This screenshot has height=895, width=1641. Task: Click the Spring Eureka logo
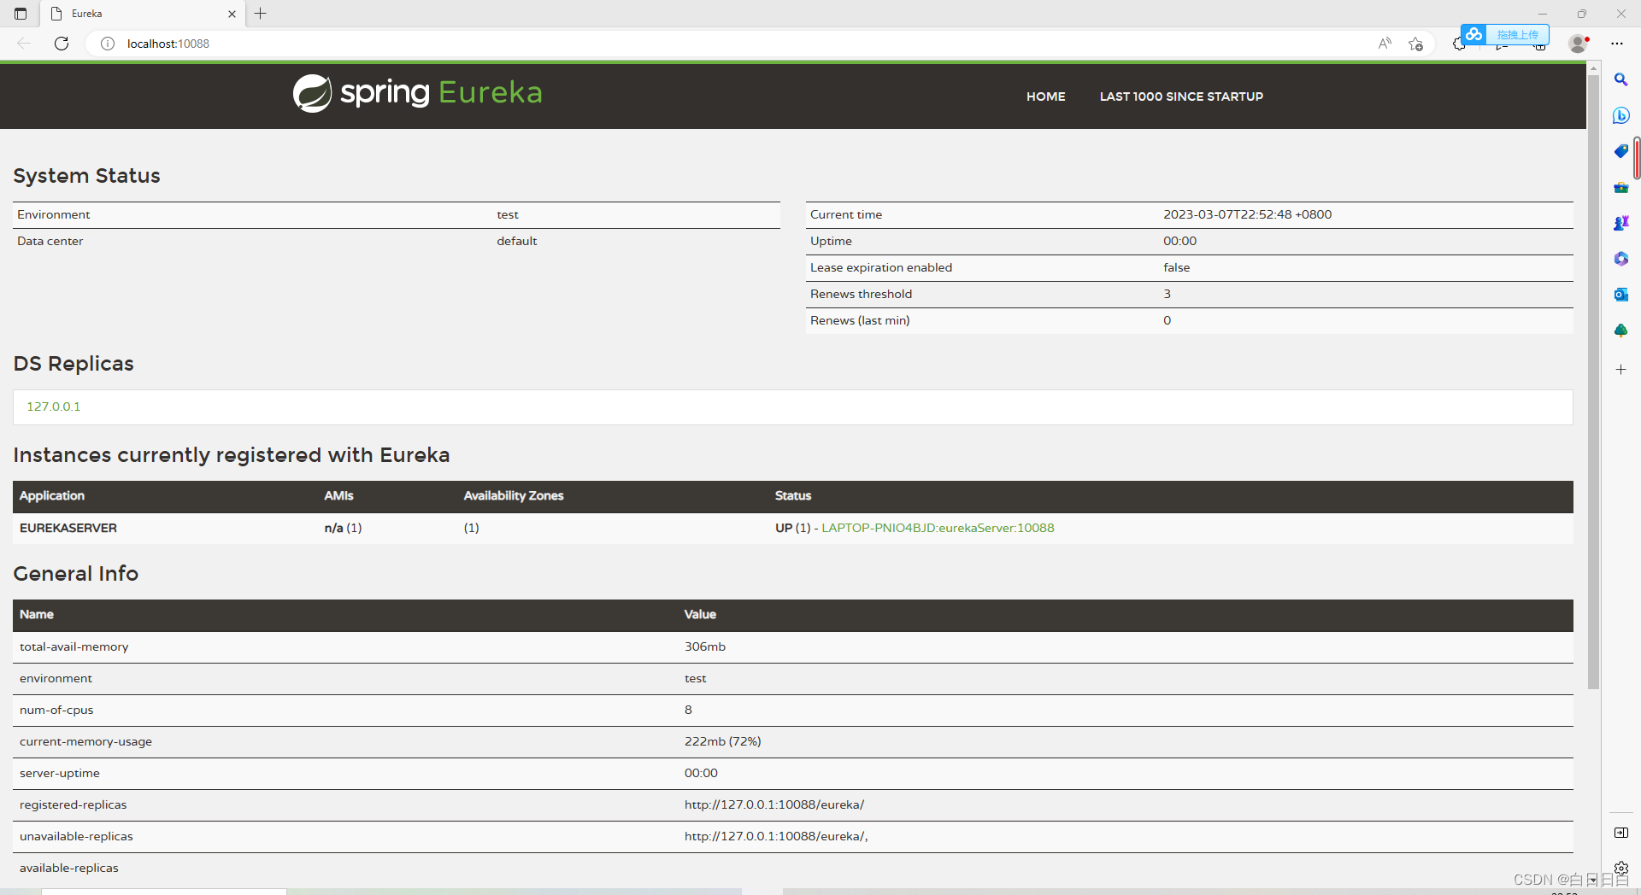417,93
